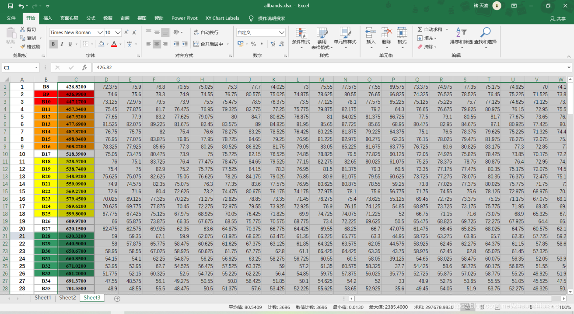The image size is (574, 314).
Task: Click the Fill (填充) button
Action: click(x=427, y=38)
